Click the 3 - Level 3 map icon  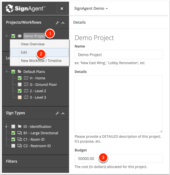coord(26,97)
